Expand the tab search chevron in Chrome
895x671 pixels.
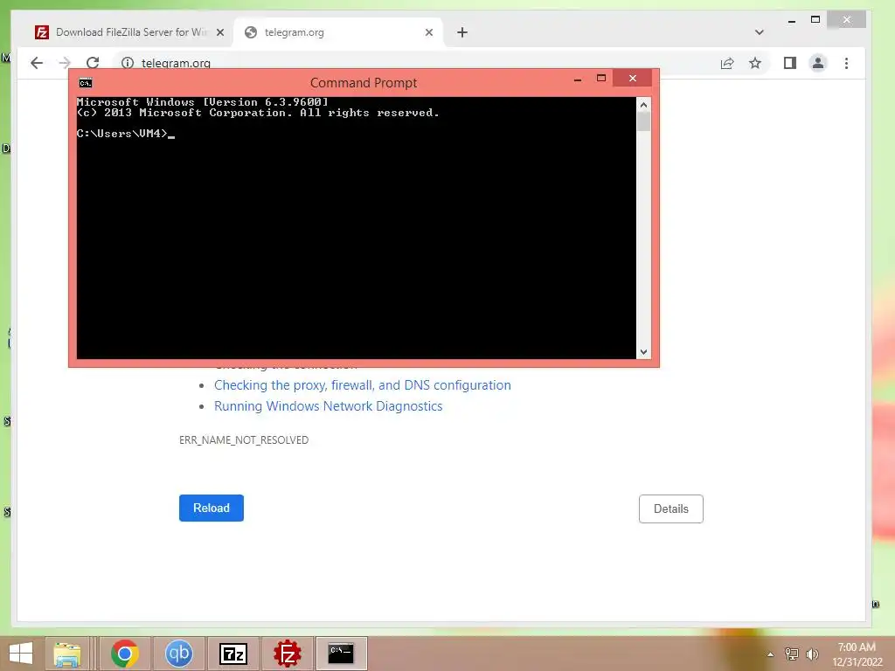760,32
